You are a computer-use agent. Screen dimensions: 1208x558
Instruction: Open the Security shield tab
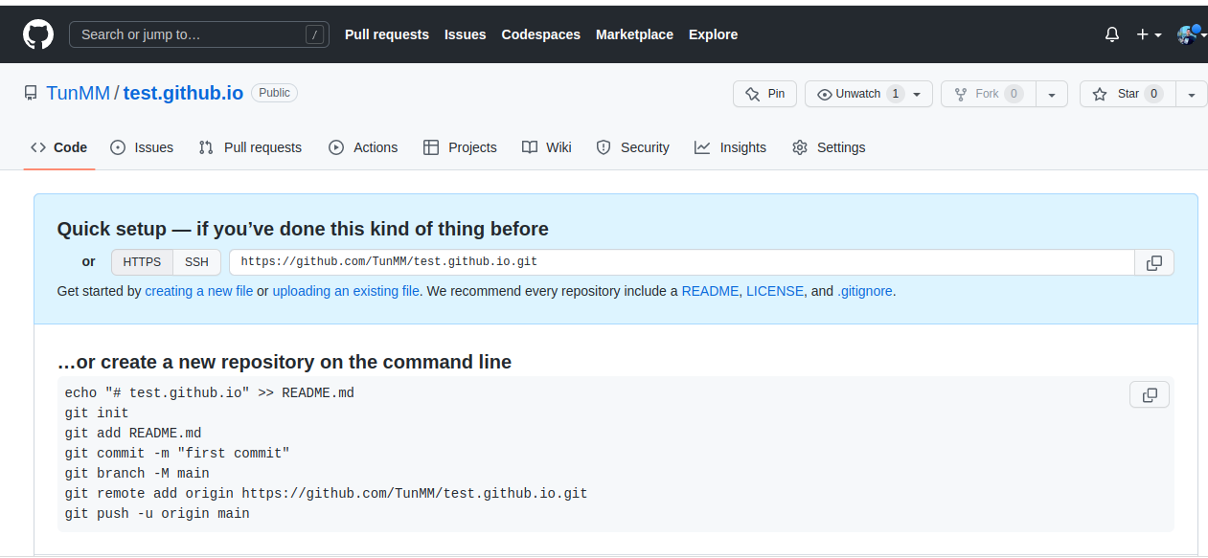point(632,147)
